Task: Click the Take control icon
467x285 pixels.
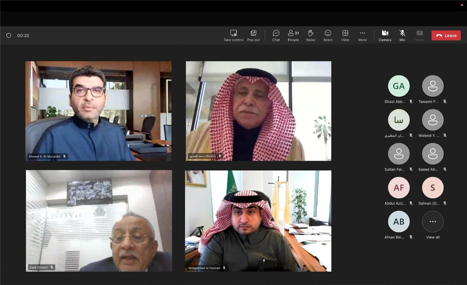Action: coord(233,33)
